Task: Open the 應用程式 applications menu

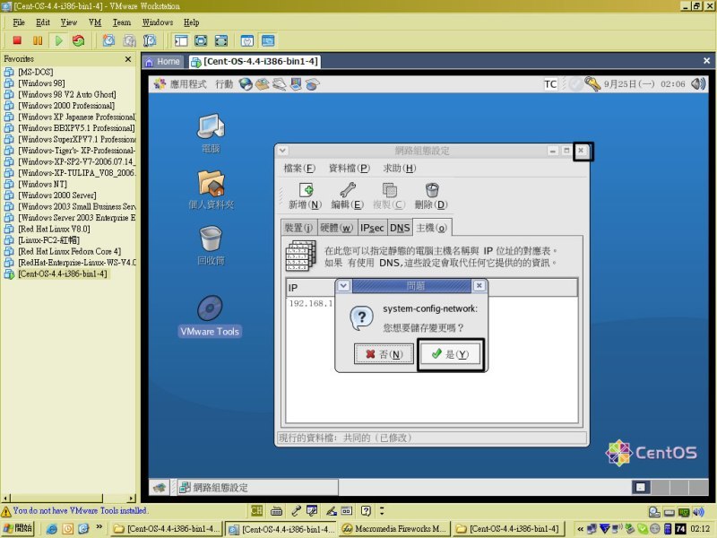Action: 188,84
